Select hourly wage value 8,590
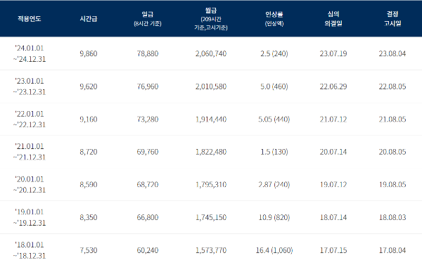The image size is (422, 265). (89, 185)
